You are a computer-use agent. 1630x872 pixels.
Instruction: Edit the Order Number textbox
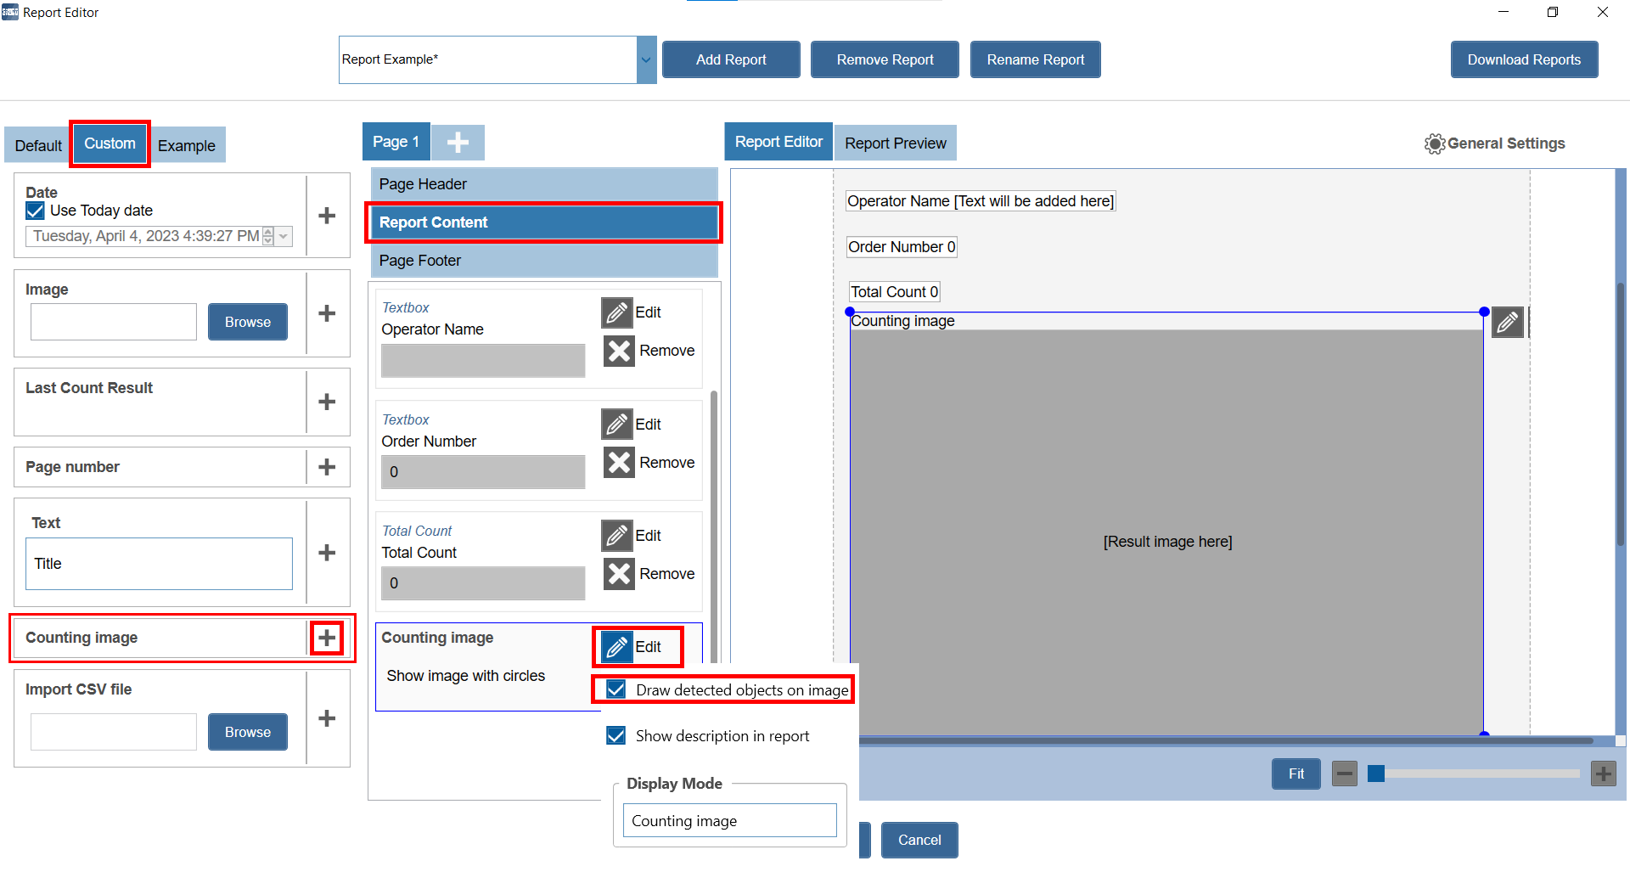click(x=617, y=425)
